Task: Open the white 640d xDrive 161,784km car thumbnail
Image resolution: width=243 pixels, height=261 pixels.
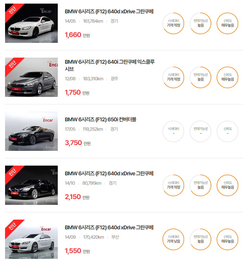Action: click(x=31, y=23)
